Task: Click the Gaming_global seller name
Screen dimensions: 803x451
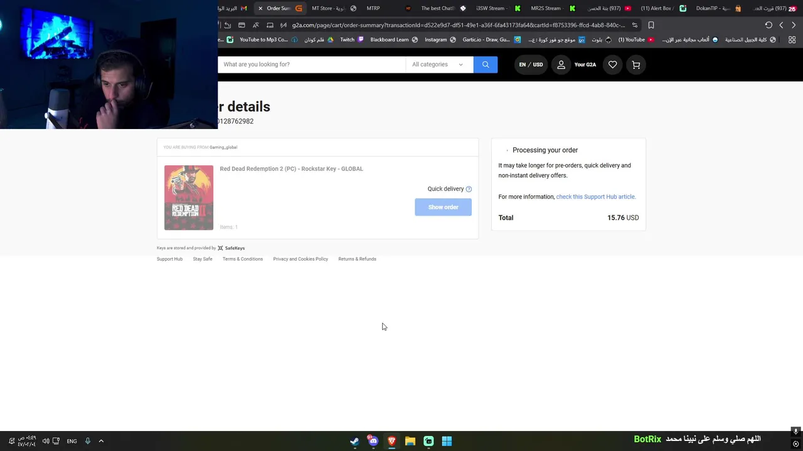Action: [x=223, y=147]
